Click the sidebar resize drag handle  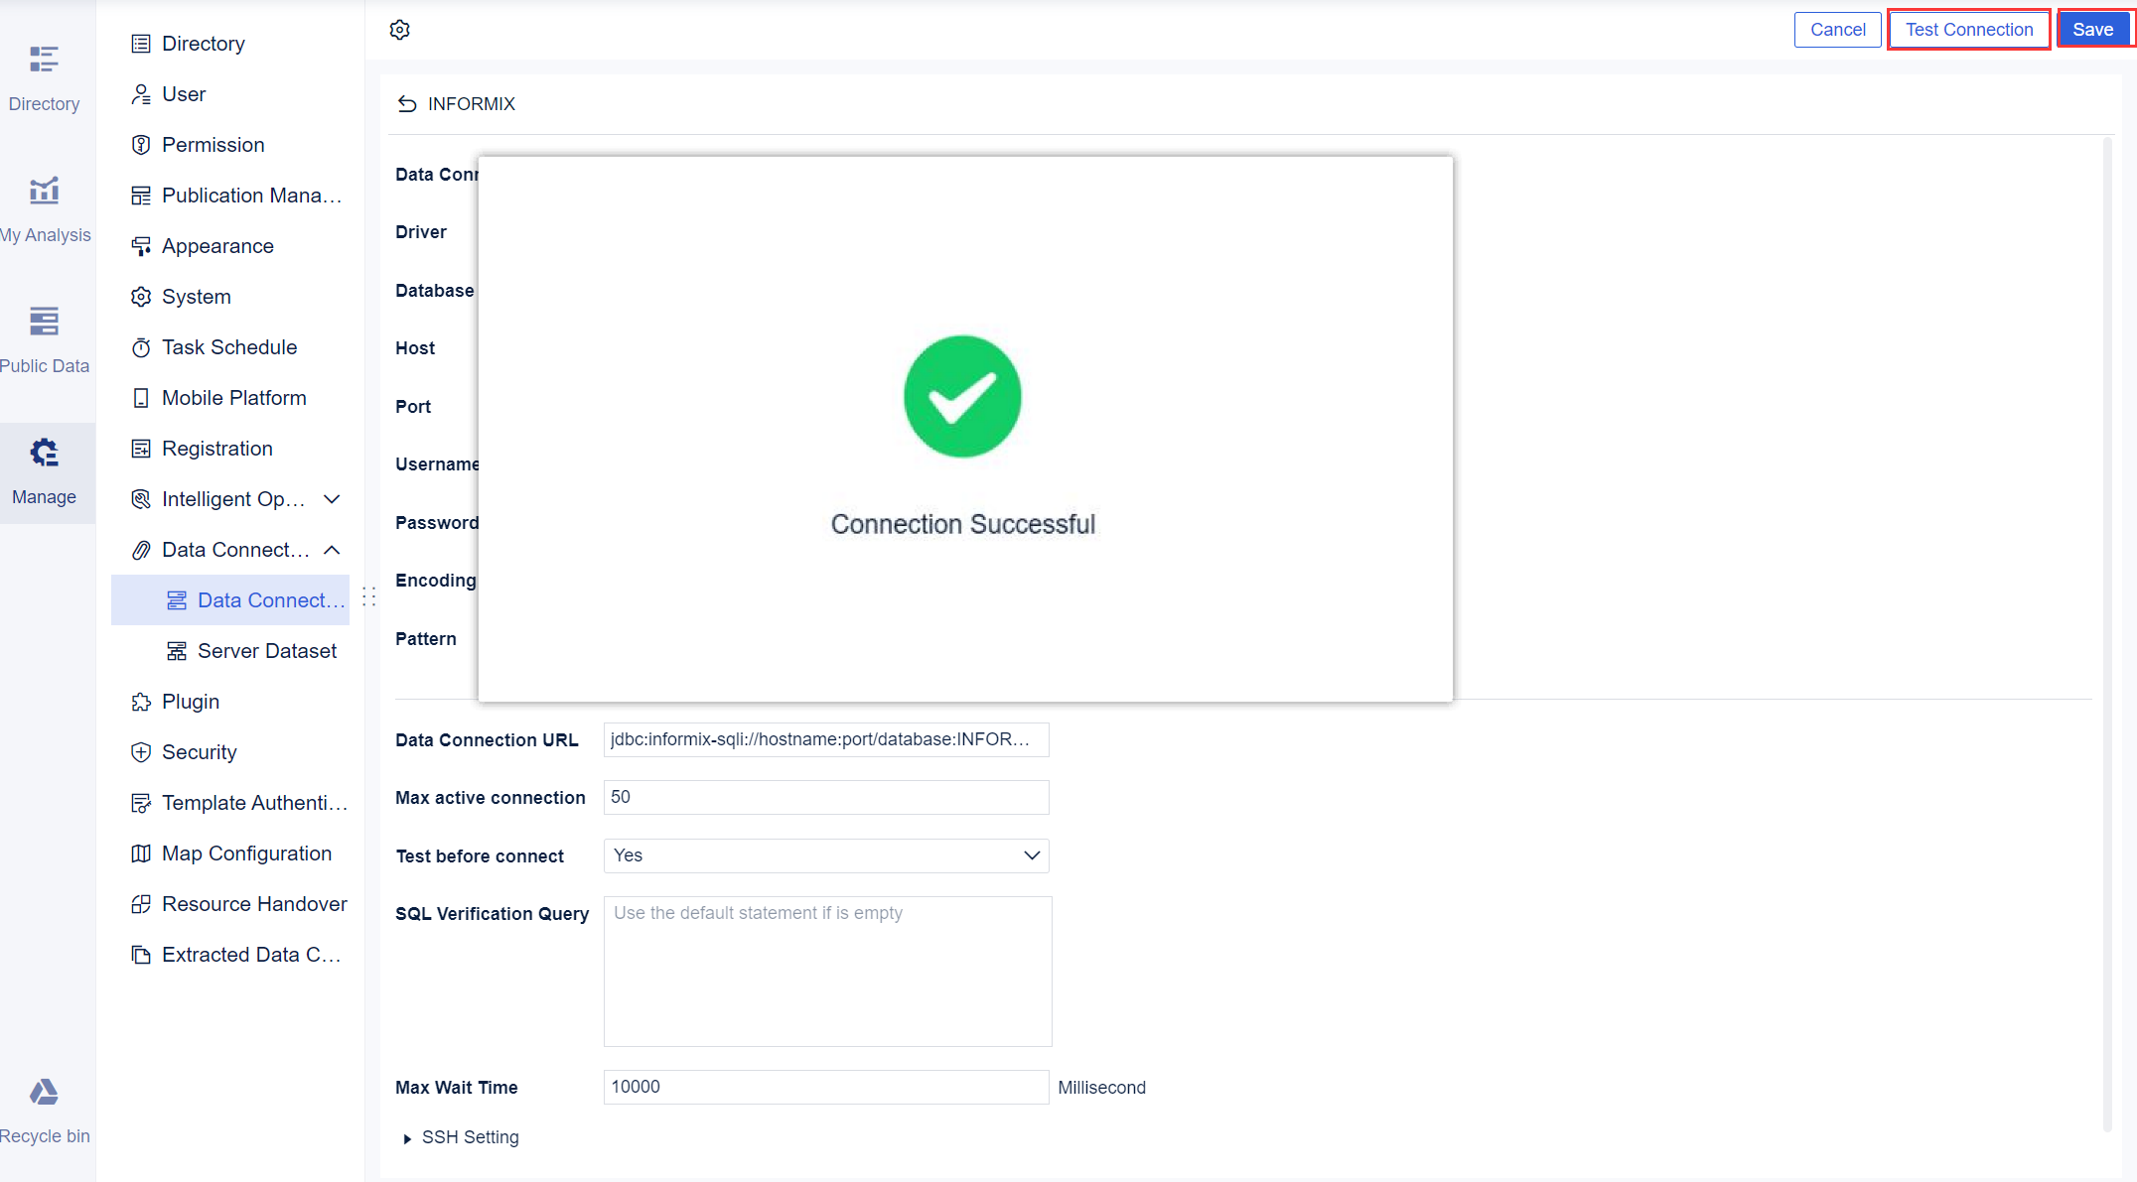368,596
